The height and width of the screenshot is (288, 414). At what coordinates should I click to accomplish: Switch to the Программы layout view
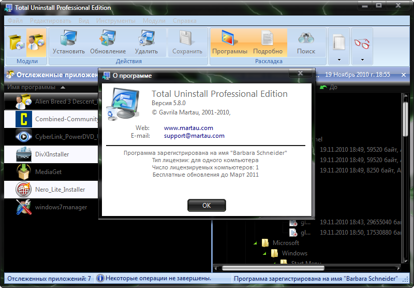(x=230, y=42)
